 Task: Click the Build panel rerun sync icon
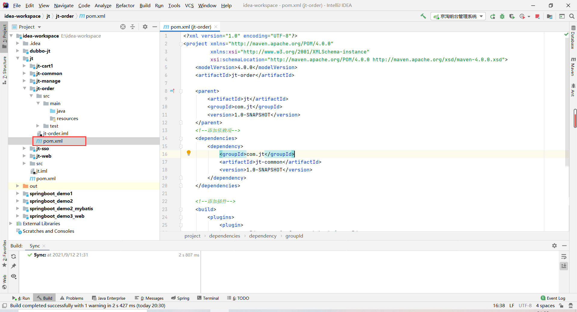pyautogui.click(x=14, y=256)
